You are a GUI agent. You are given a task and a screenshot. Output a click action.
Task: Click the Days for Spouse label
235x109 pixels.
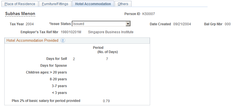coord(53,66)
